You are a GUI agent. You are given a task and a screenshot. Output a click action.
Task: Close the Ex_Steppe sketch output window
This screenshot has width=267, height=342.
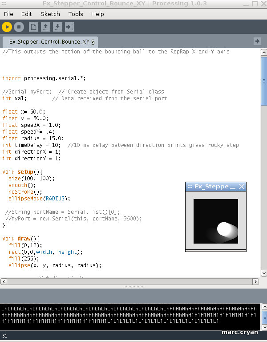click(242, 187)
